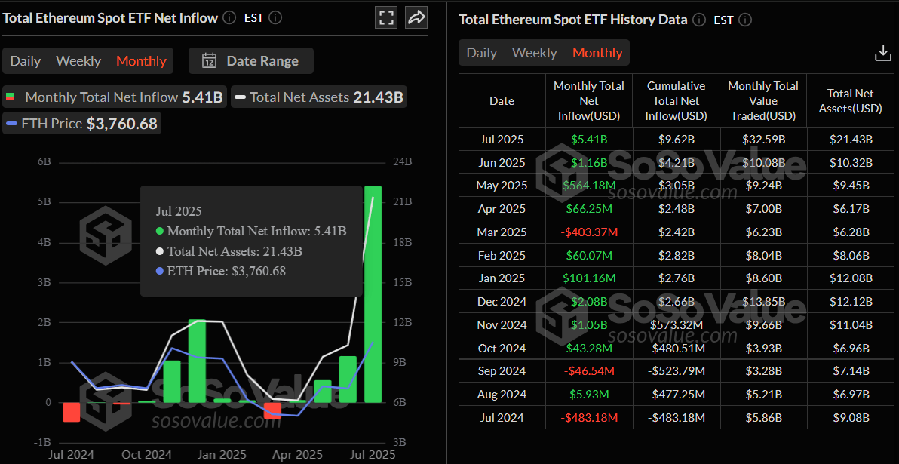Download the ETF History Data table
Screen dimensions: 899x464
(882, 52)
